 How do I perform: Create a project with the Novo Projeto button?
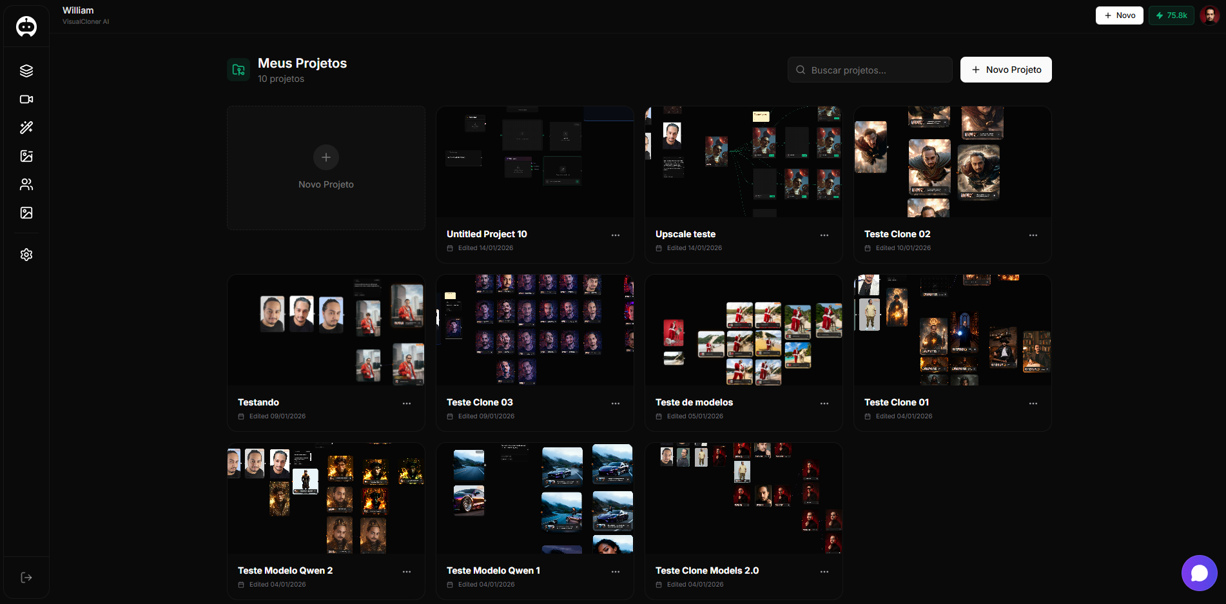(x=1006, y=70)
